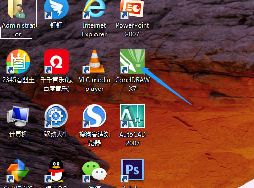Image resolution: width=254 pixels, height=188 pixels.
Task: Open Internet Explorer desktop shortcut
Action: tap(94, 9)
